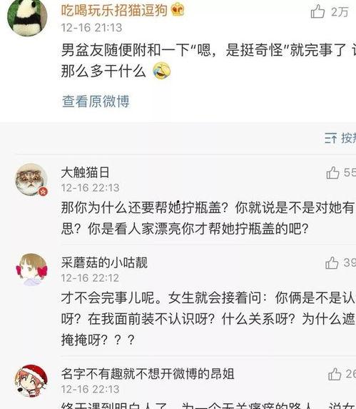Open the 查看原微博 link
Viewport: 356px width, 409px height.
96,102
